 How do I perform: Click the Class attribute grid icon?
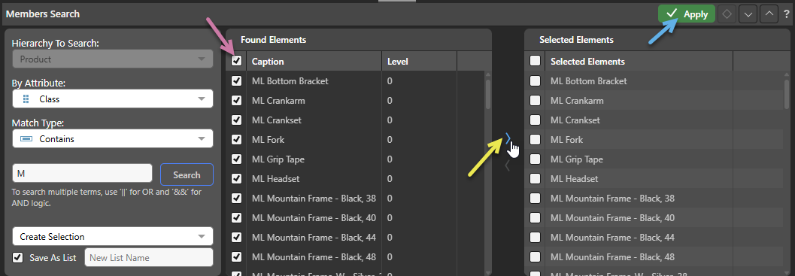27,99
